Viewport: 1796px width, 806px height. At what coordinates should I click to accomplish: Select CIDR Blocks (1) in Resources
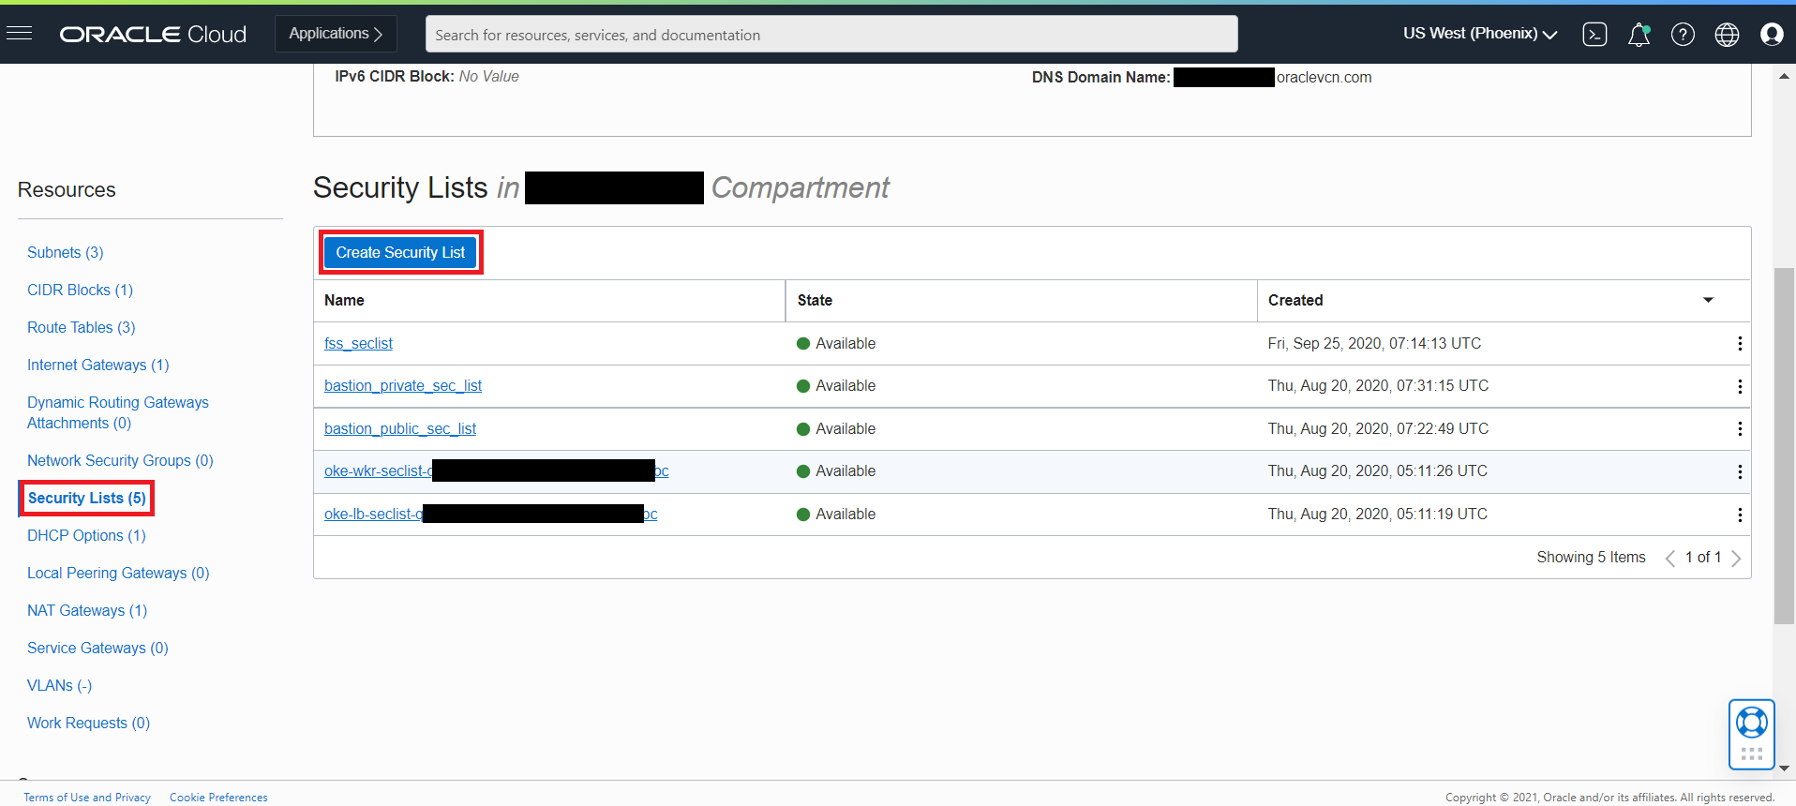pos(80,291)
